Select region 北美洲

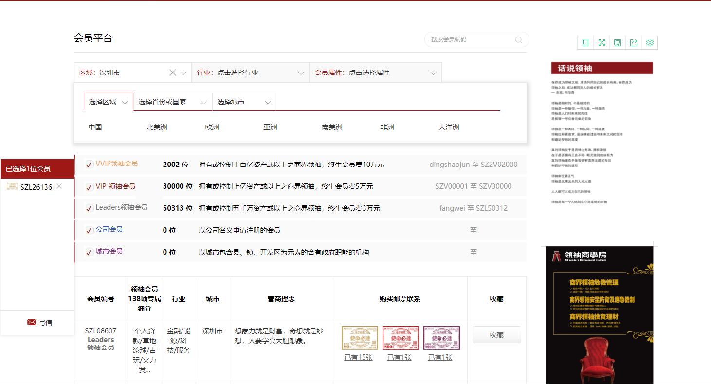(x=157, y=127)
